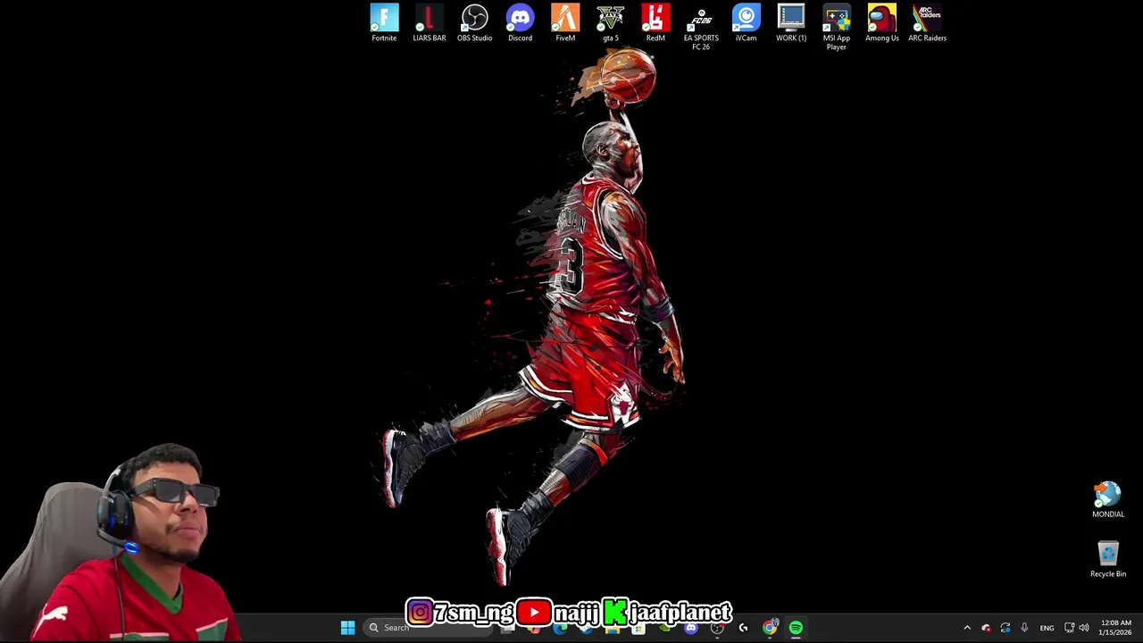Open the RedM desktop shortcut
This screenshot has height=643, width=1143.
(655, 23)
